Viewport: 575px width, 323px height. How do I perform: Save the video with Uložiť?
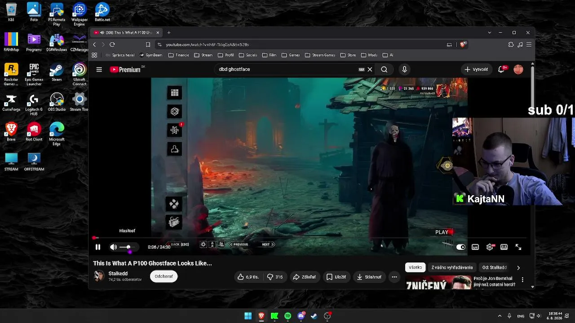point(336,277)
